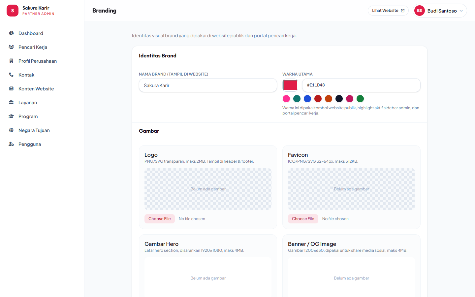Click the Branding page title

[104, 11]
